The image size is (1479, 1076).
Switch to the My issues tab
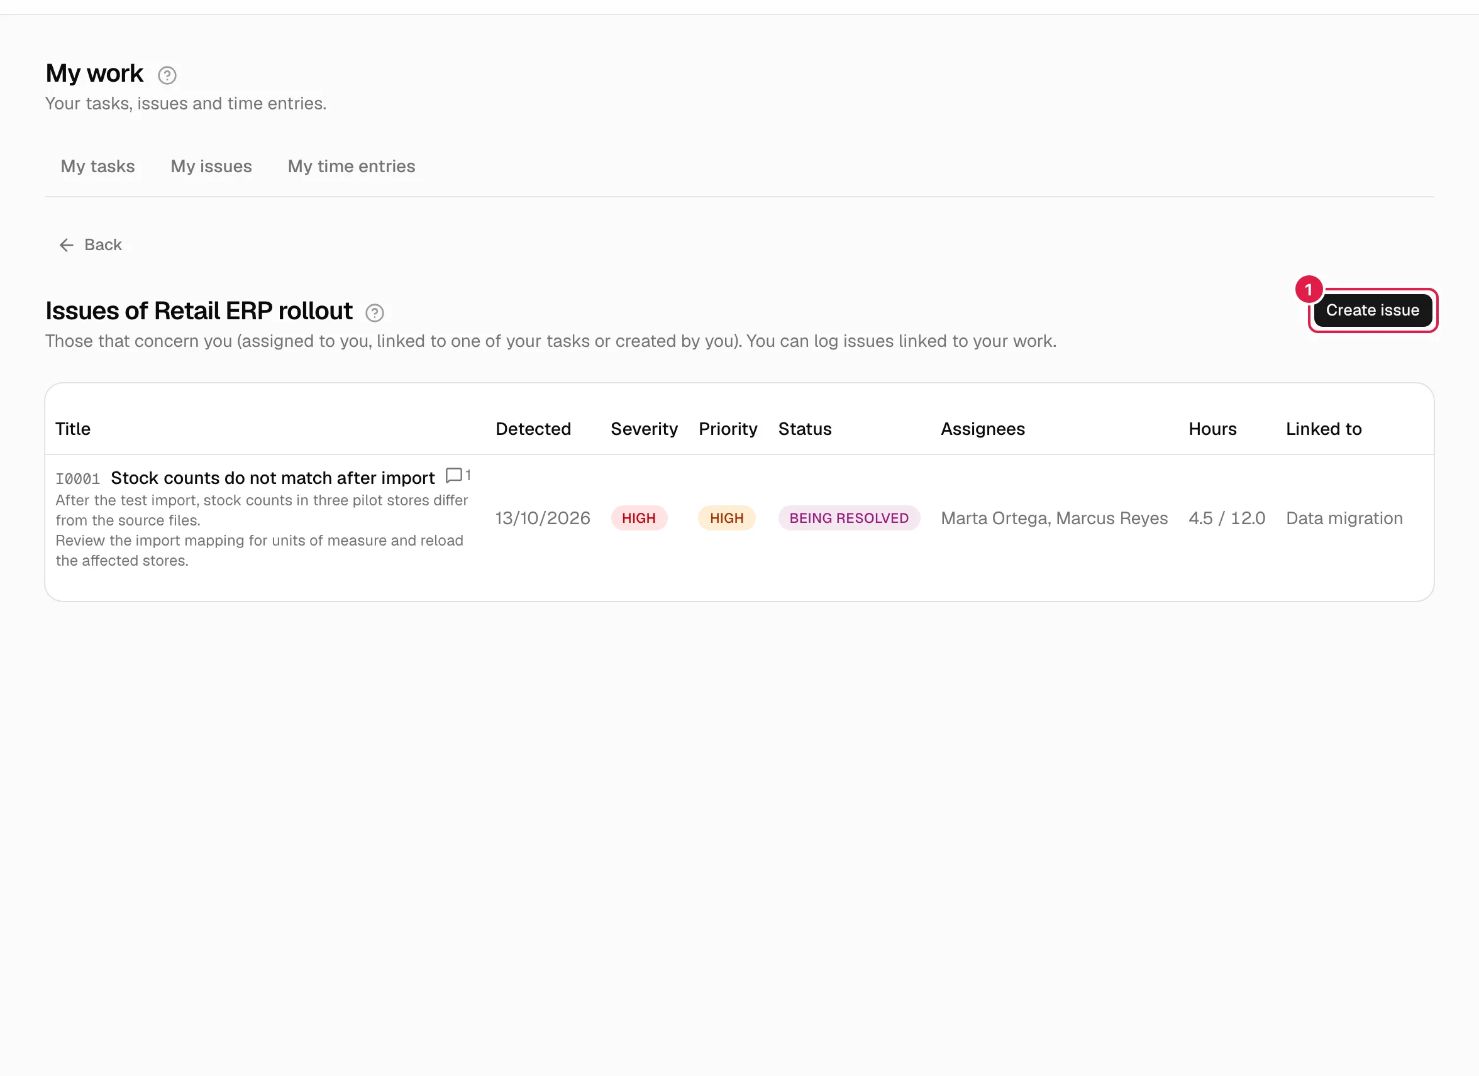tap(211, 166)
